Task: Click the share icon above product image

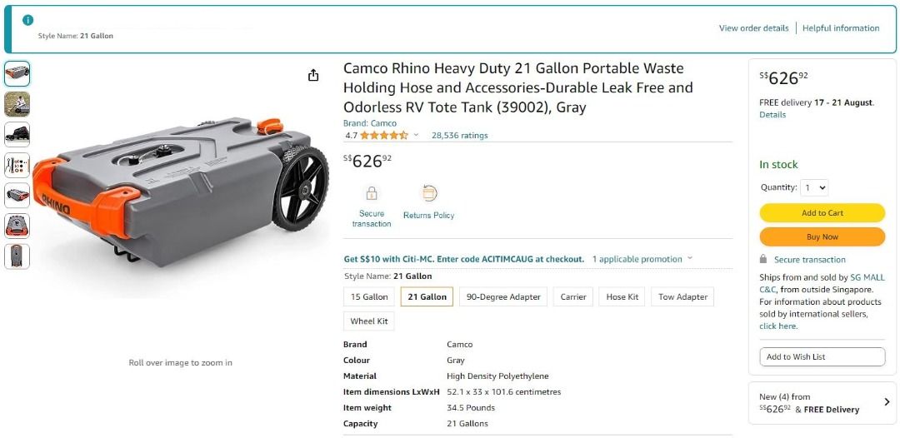Action: click(x=313, y=76)
